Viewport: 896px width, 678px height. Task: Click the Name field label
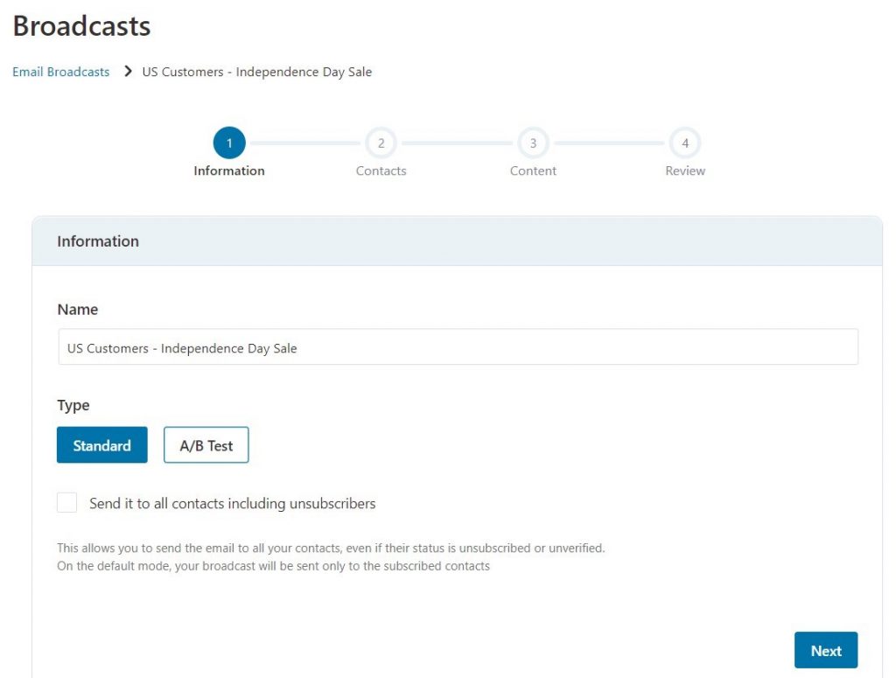coord(78,310)
